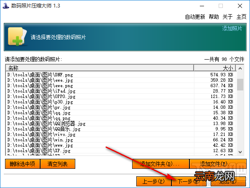This screenshot has width=250, height=188.
Task: Click the file list vertical scrollbar thumb
Action: click(x=240, y=84)
